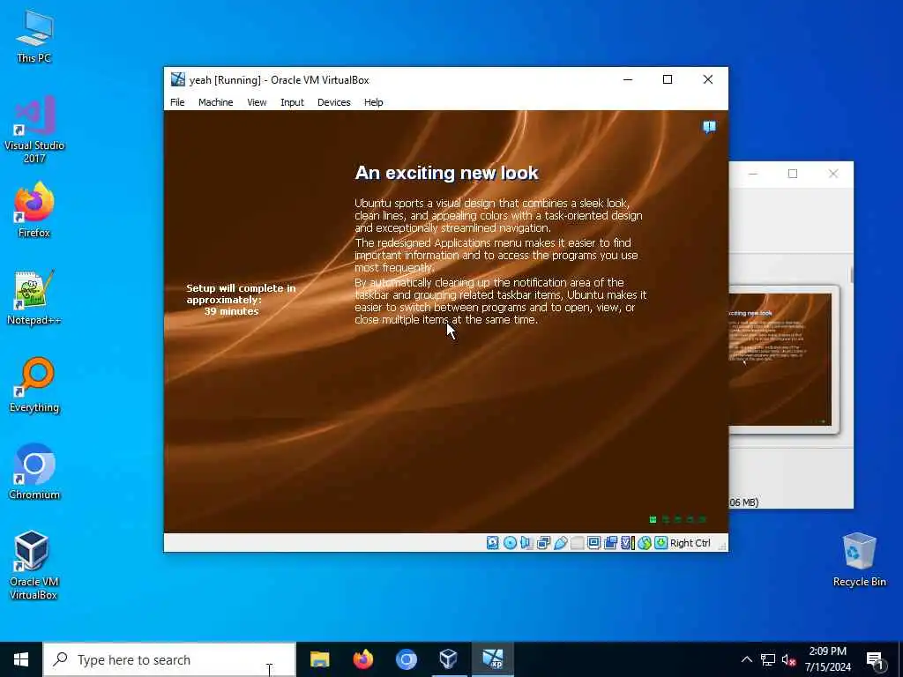Show hidden system tray icons
The height and width of the screenshot is (677, 903).
[746, 659]
